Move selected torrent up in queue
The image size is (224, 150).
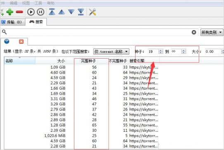(x=62, y=12)
